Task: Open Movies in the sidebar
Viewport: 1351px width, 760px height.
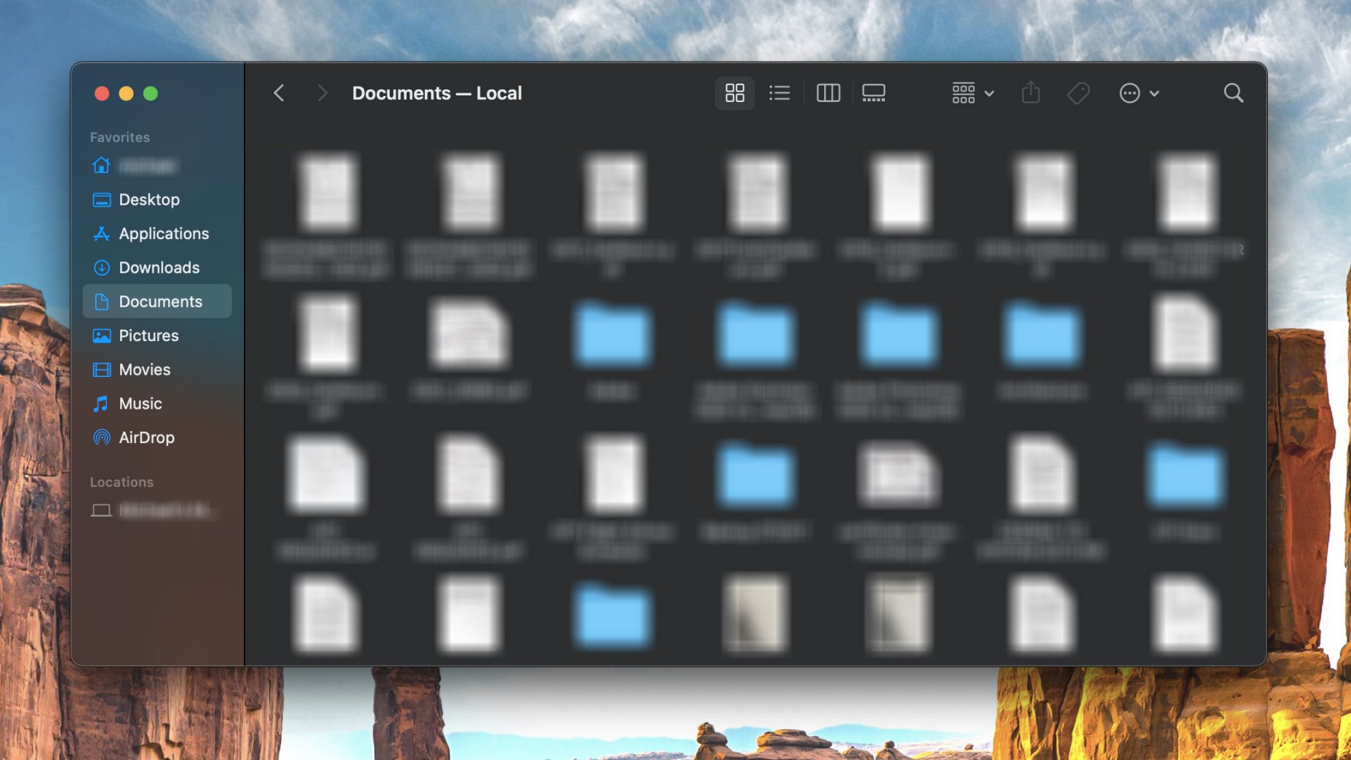Action: click(144, 370)
